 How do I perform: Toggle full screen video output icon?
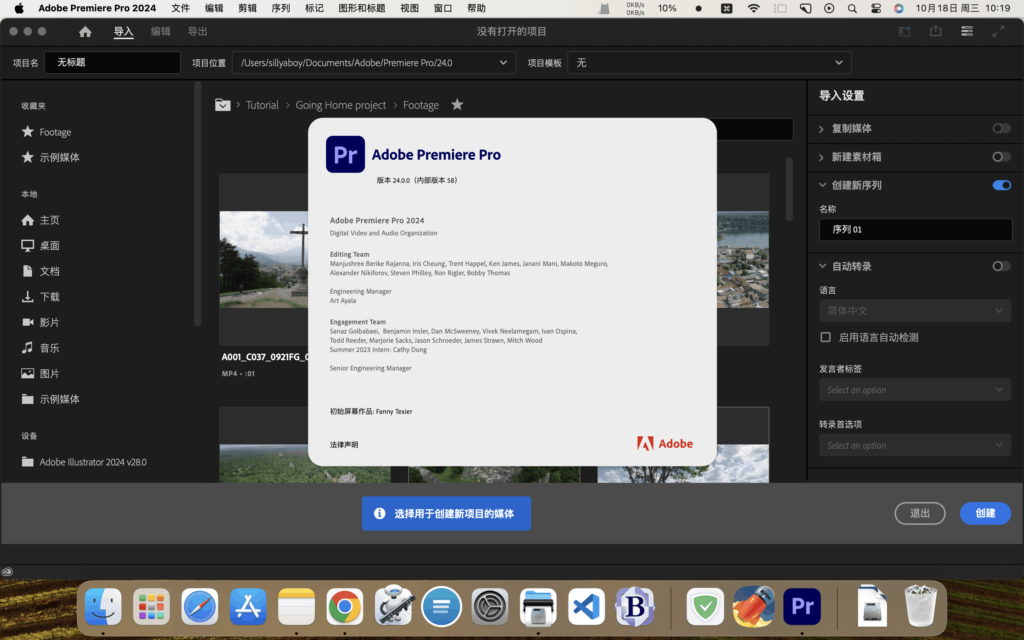tap(998, 31)
